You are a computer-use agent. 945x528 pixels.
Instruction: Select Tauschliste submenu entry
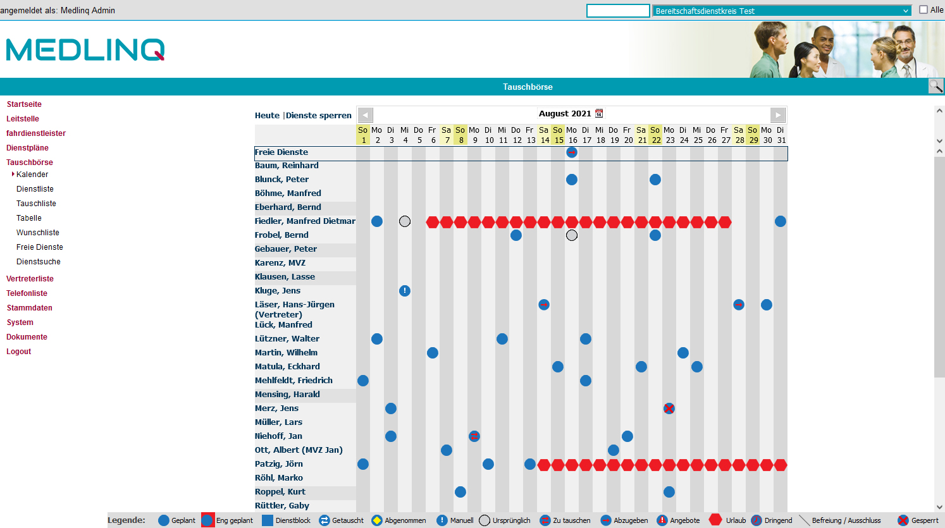click(36, 204)
